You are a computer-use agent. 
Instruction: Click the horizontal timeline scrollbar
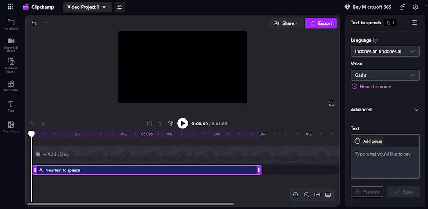[x=130, y=204]
